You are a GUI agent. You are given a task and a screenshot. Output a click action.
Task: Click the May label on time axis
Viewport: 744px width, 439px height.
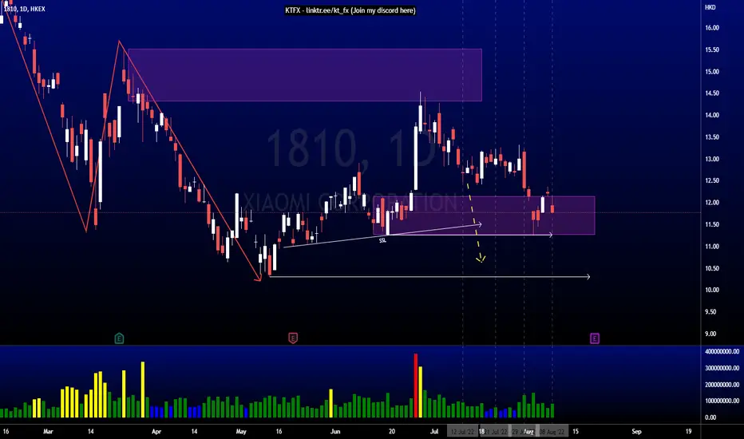coord(241,431)
